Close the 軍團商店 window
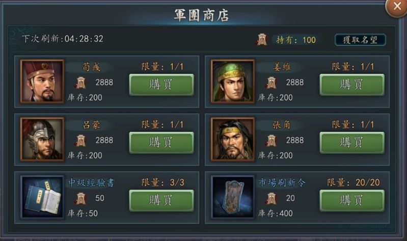 click(396, 6)
